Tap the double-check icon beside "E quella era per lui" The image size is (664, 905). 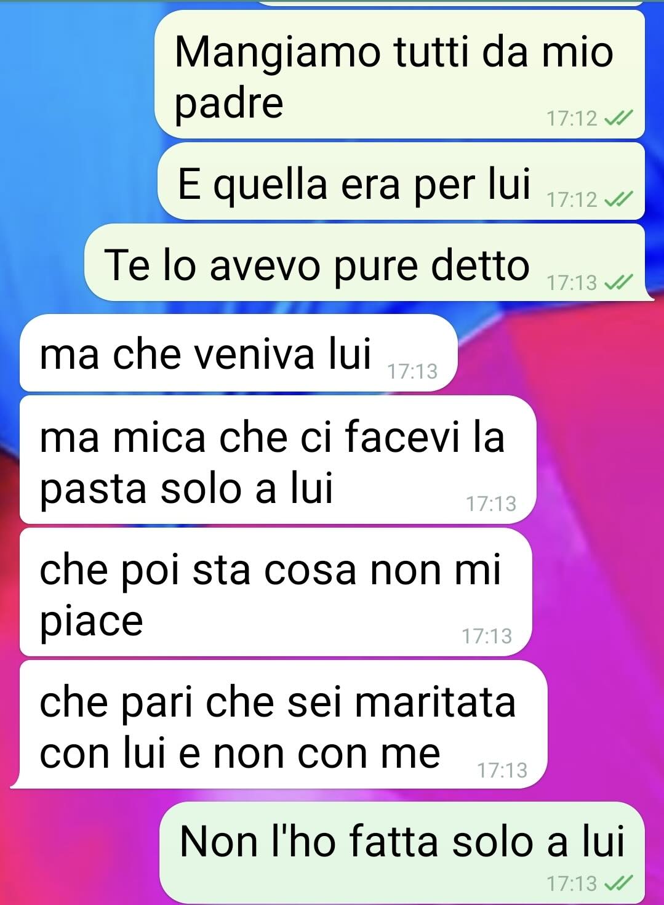[x=617, y=199]
